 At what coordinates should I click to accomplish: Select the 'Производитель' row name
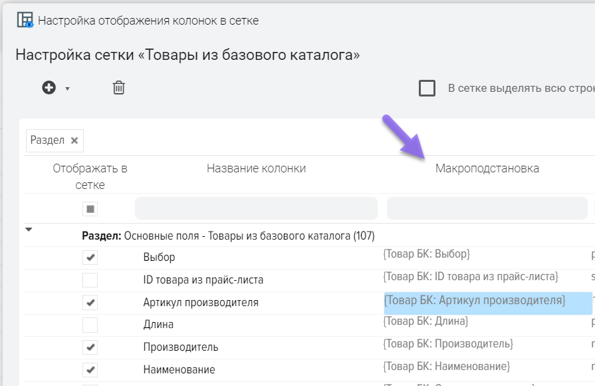pos(181,347)
